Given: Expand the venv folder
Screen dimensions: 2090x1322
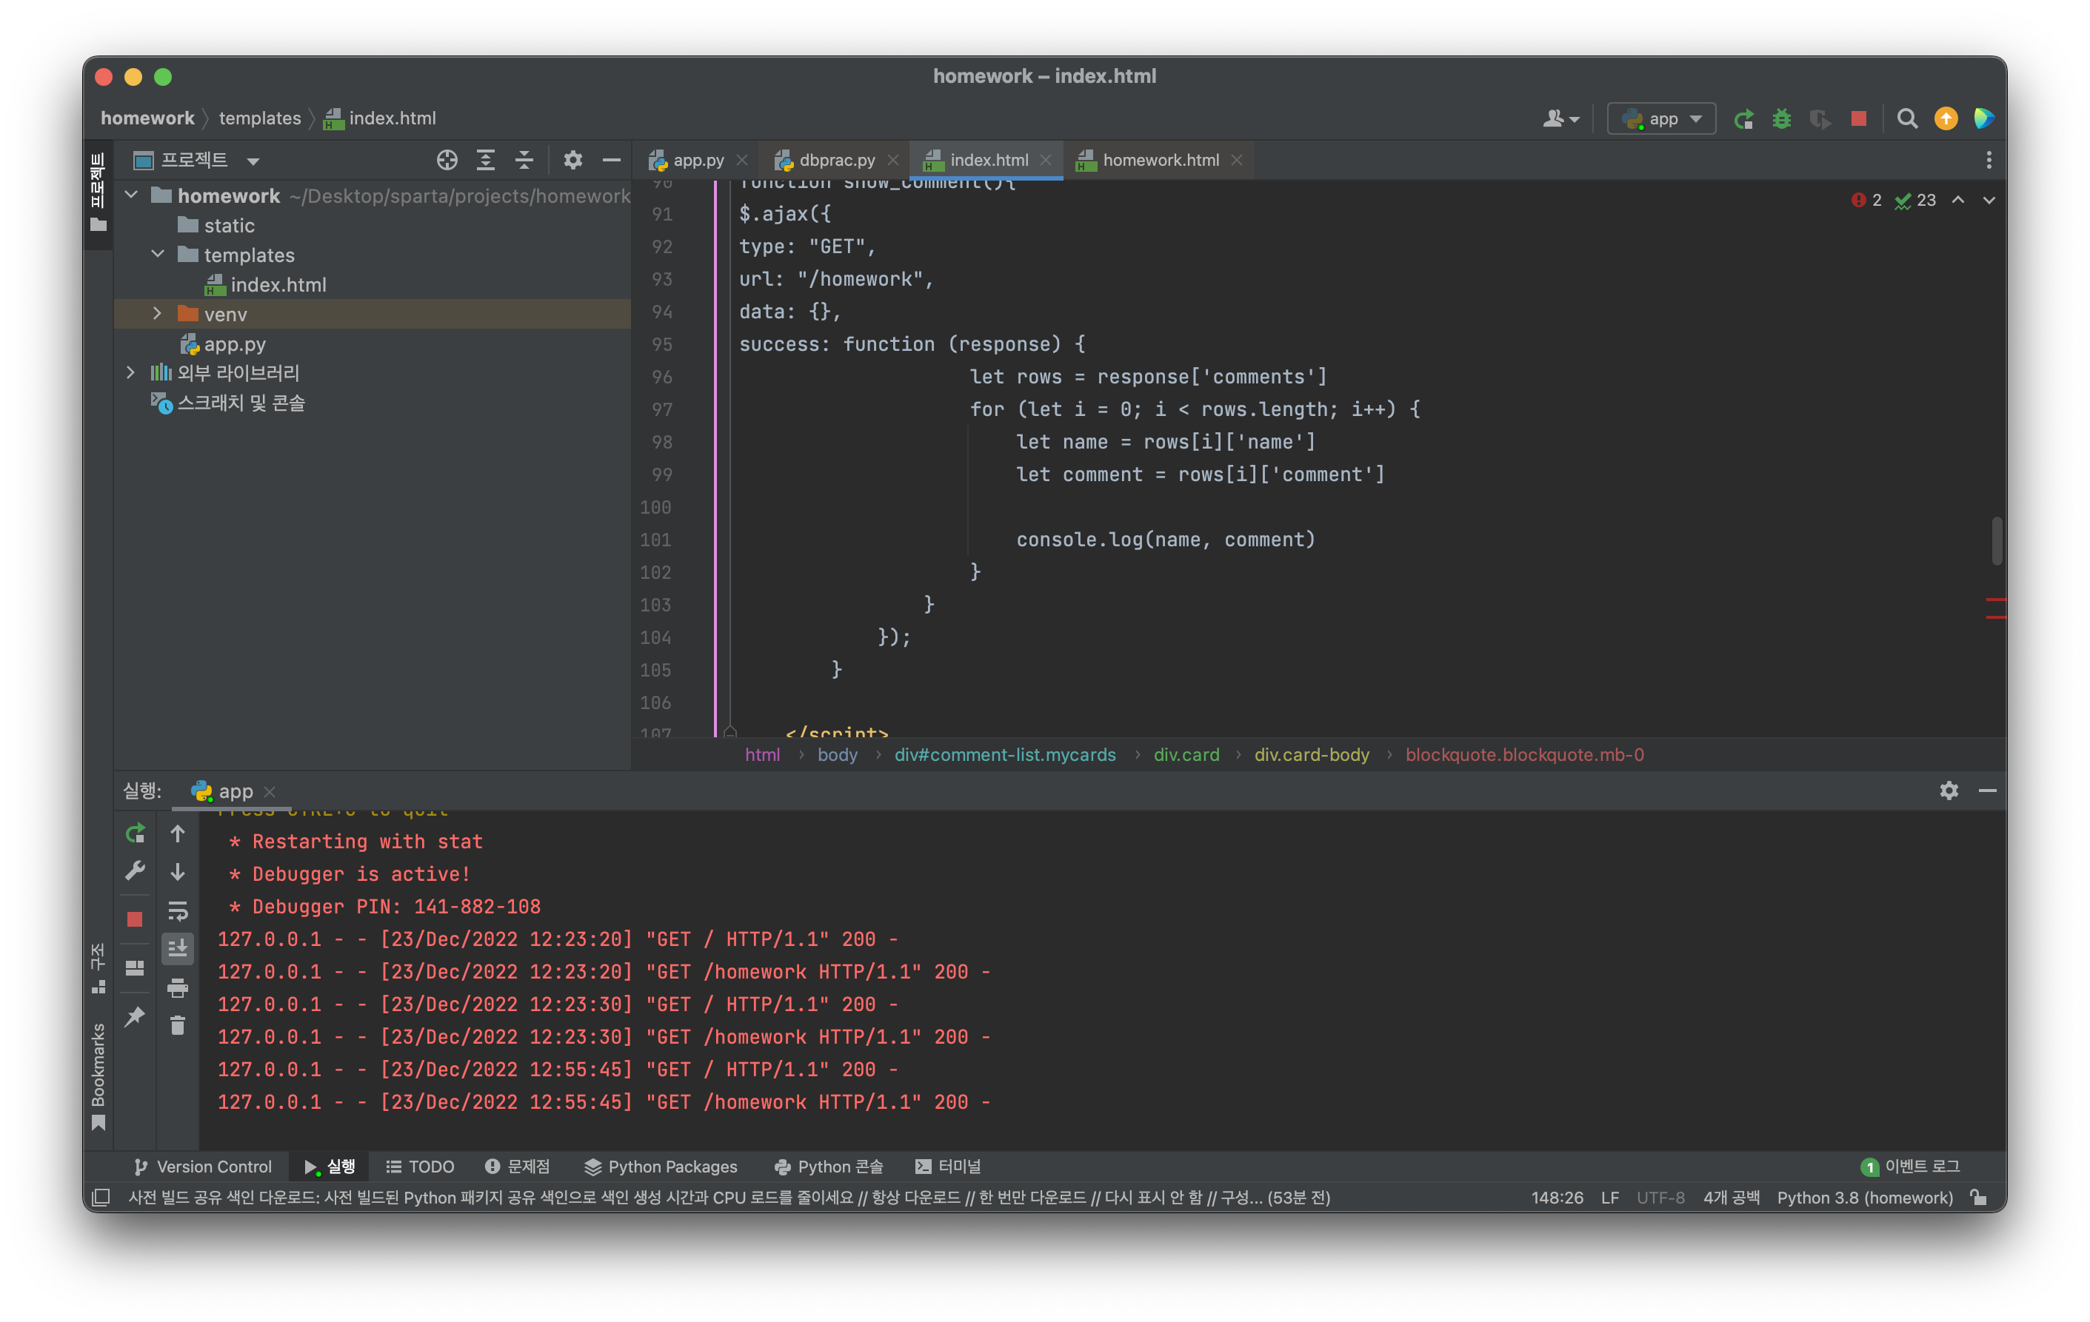Looking at the screenshot, I should (157, 313).
